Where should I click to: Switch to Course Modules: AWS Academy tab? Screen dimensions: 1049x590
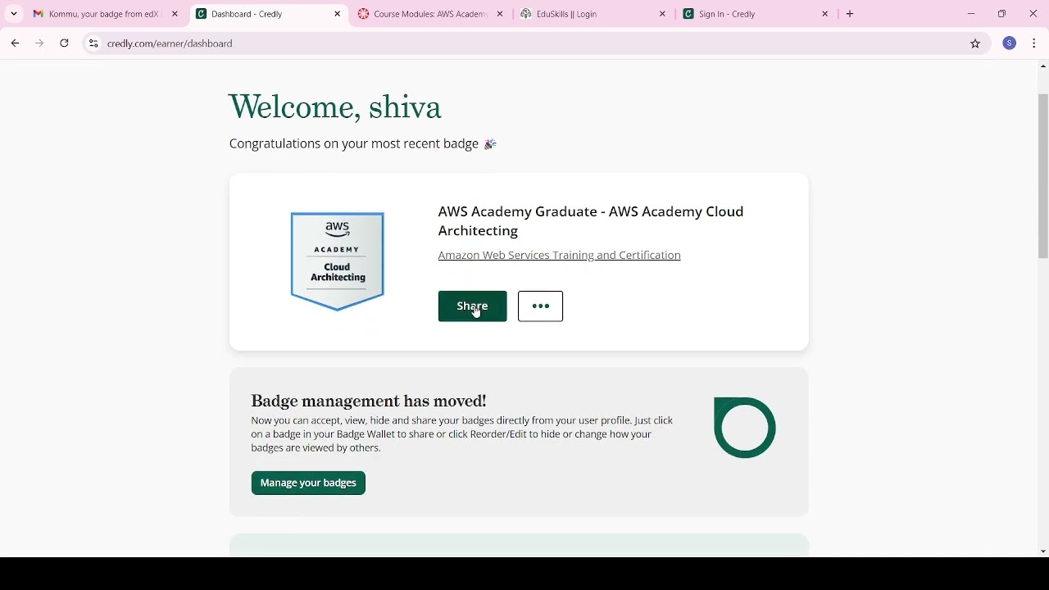(x=429, y=14)
